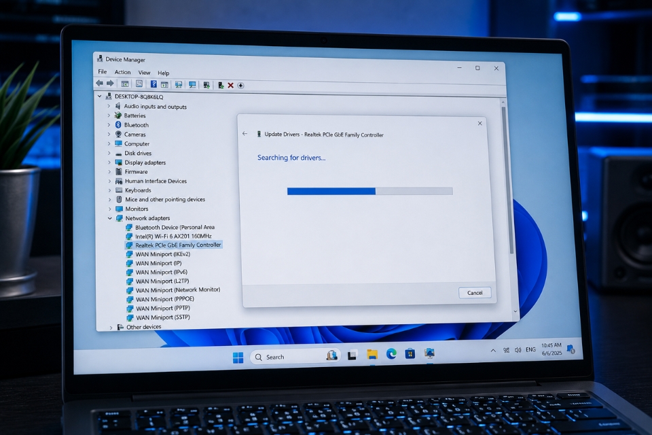Open the Windows Start menu
652x435 pixels.
[x=238, y=358]
